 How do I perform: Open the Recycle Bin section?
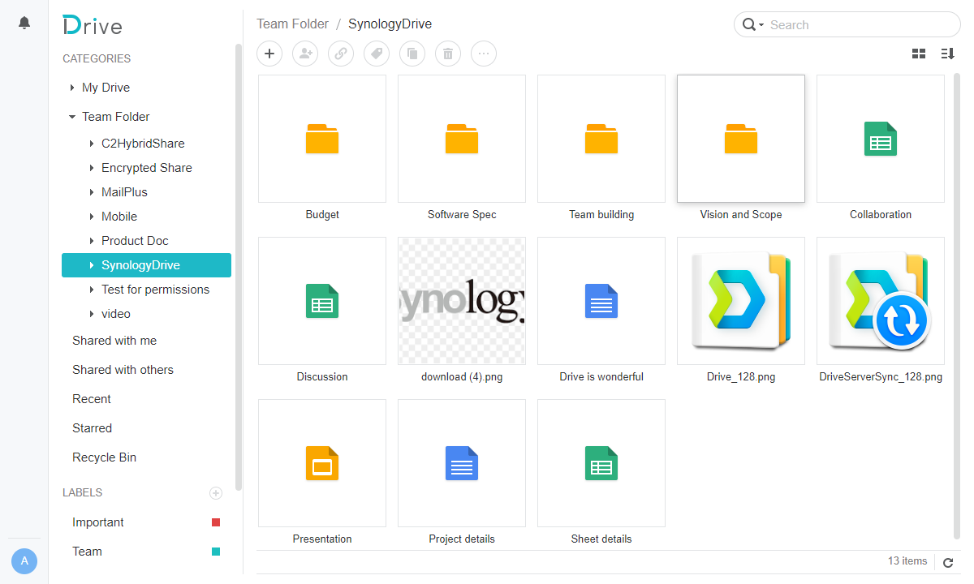pos(104,457)
